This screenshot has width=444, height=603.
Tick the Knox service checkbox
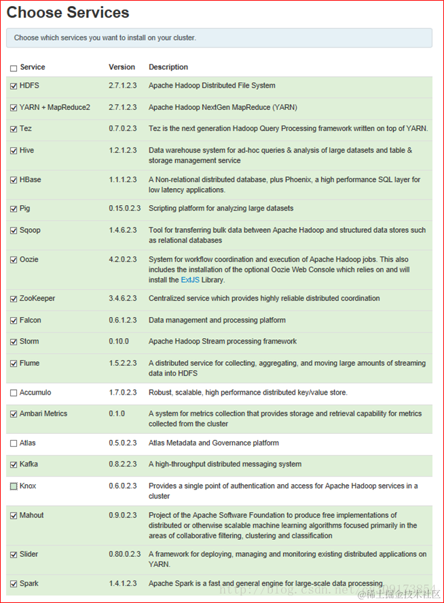point(14,486)
